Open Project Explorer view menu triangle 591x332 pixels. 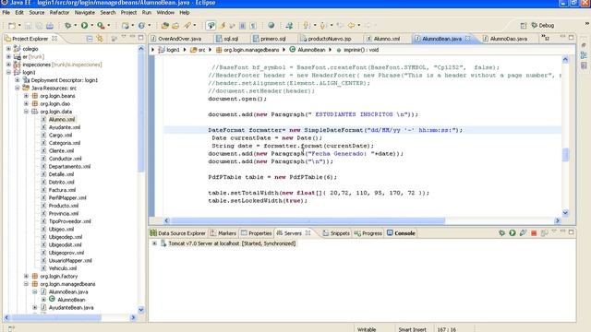pyautogui.click(x=124, y=37)
